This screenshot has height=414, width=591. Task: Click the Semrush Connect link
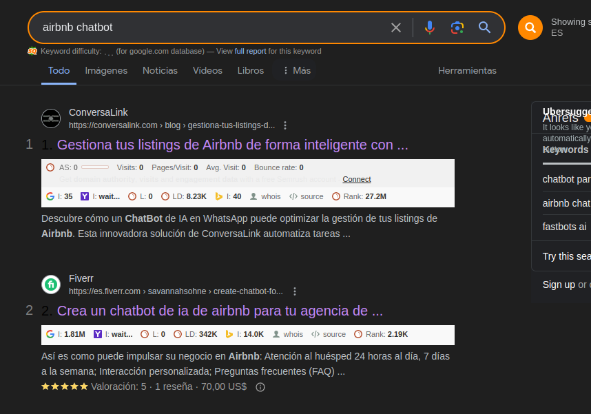(x=357, y=180)
